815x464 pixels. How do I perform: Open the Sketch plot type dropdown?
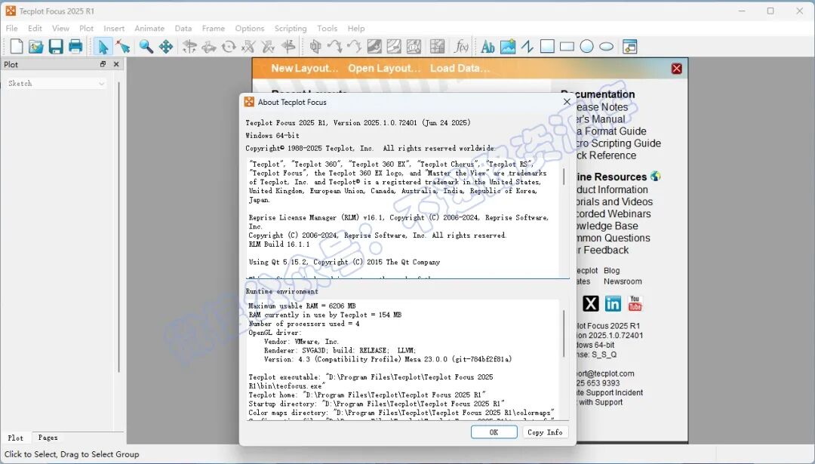tap(56, 83)
